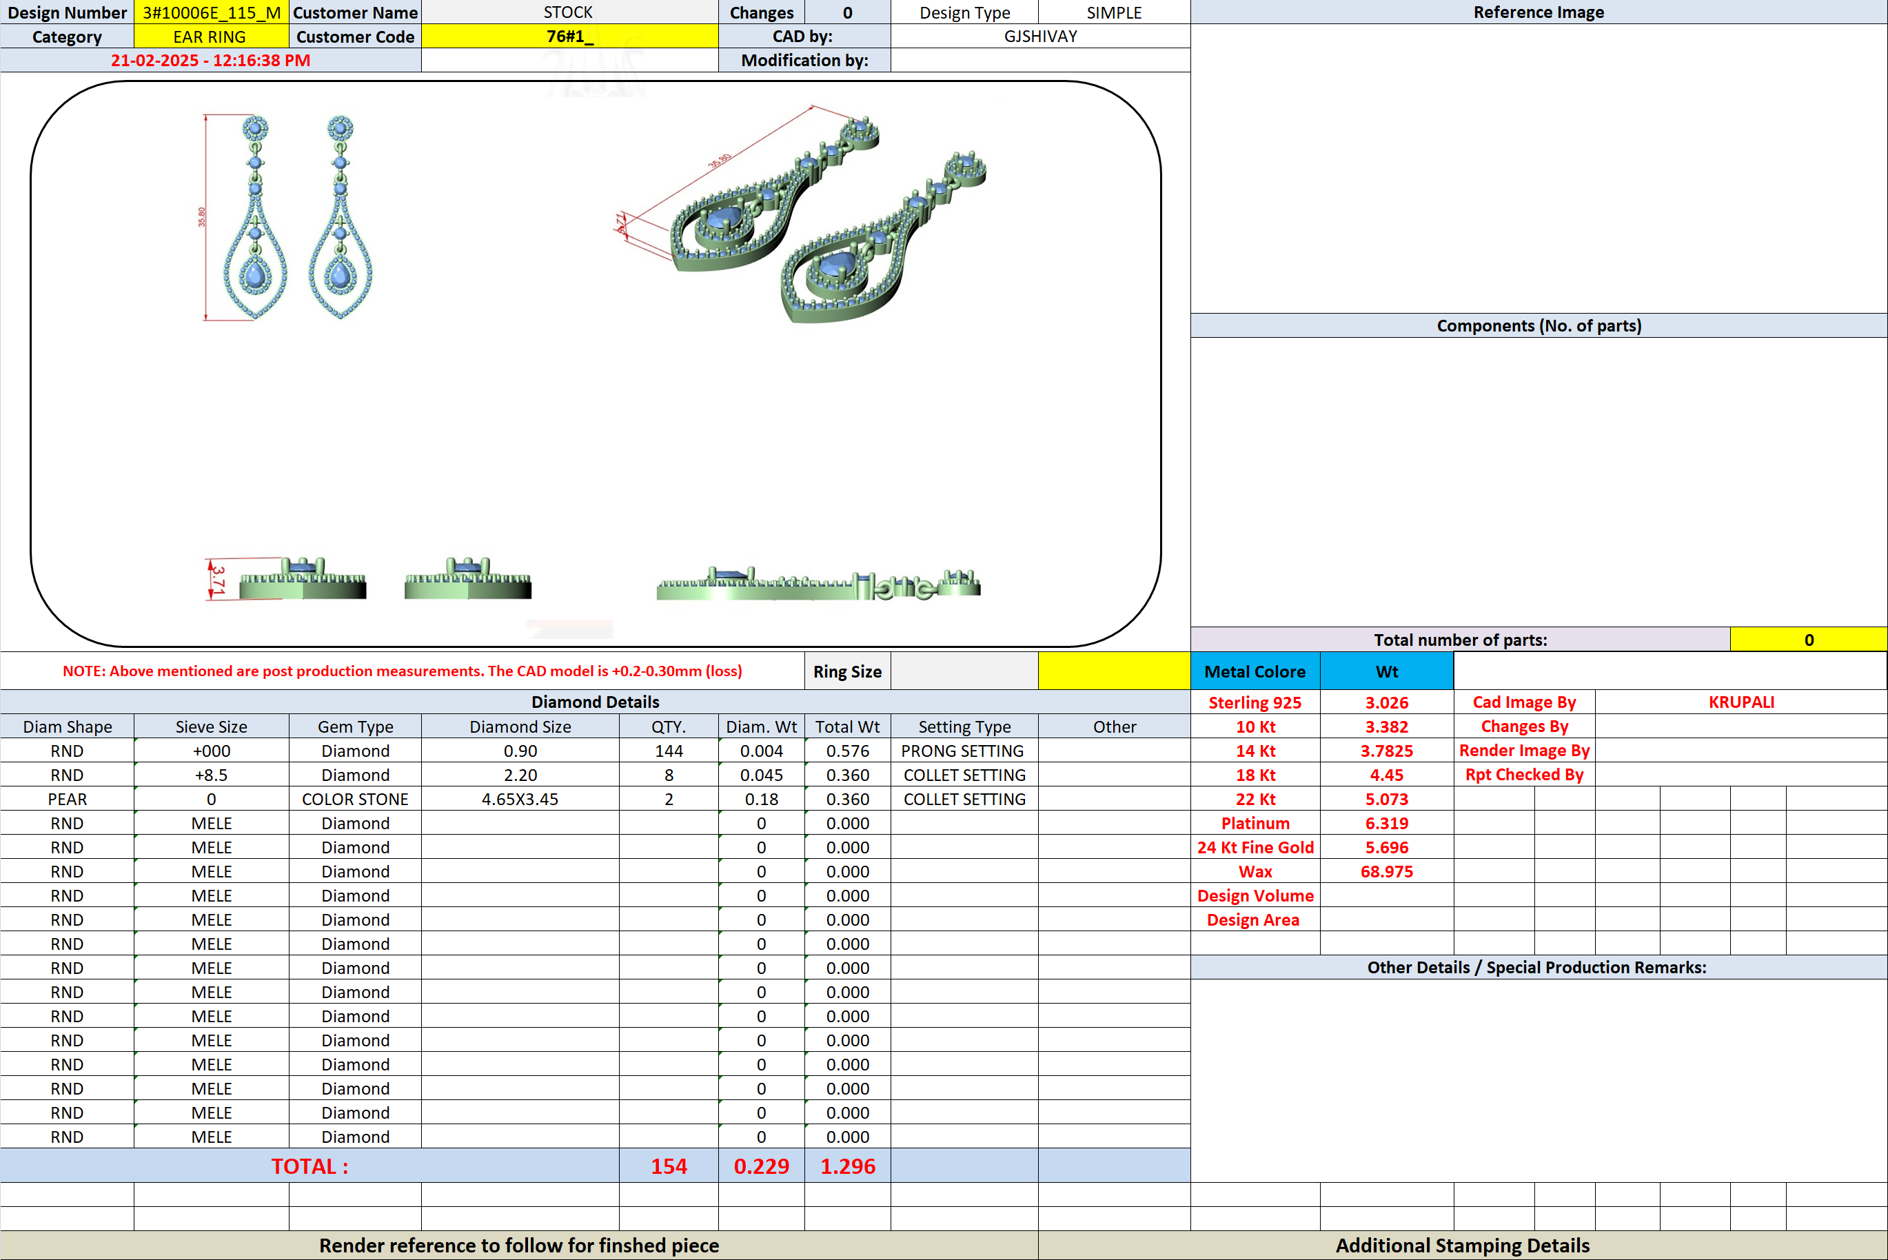Click the Reference Image header

click(x=1539, y=12)
